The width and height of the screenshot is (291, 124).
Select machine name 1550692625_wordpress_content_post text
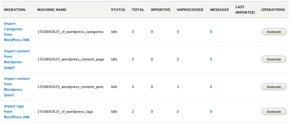(x=70, y=87)
